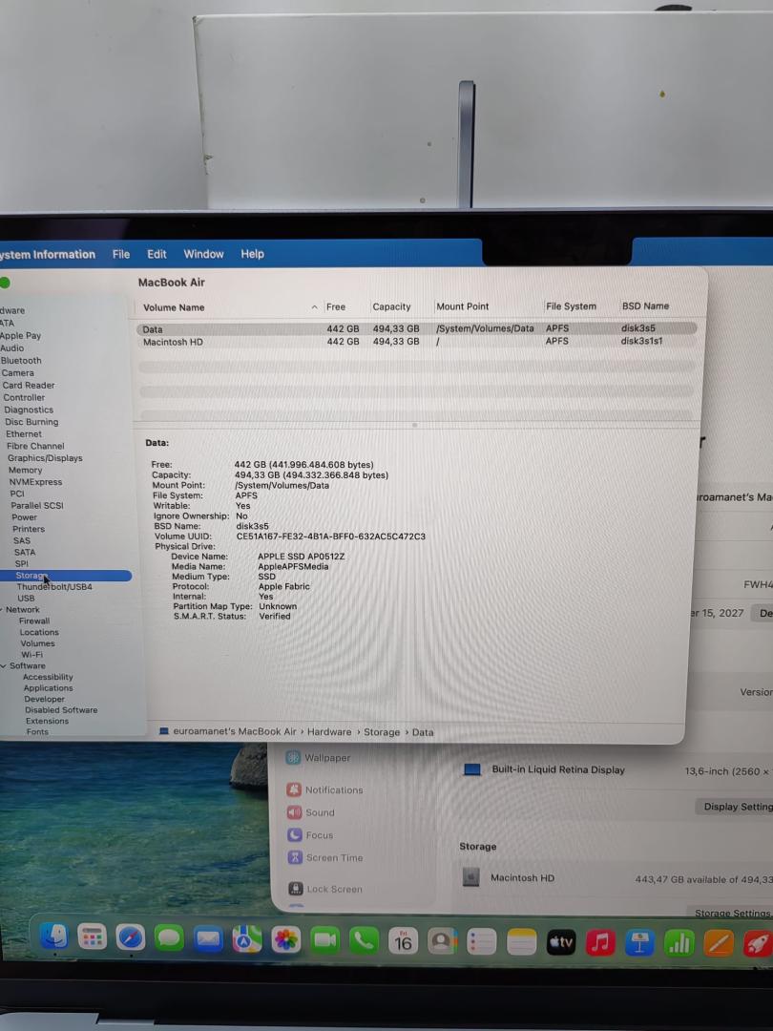Click Hardware in the path bar
This screenshot has width=773, height=1031.
click(329, 732)
